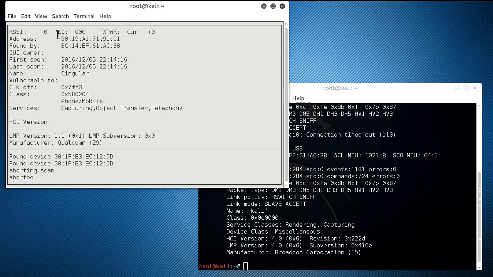Click the 'RSSI:' label
The width and height of the screenshot is (493, 277).
point(18,32)
